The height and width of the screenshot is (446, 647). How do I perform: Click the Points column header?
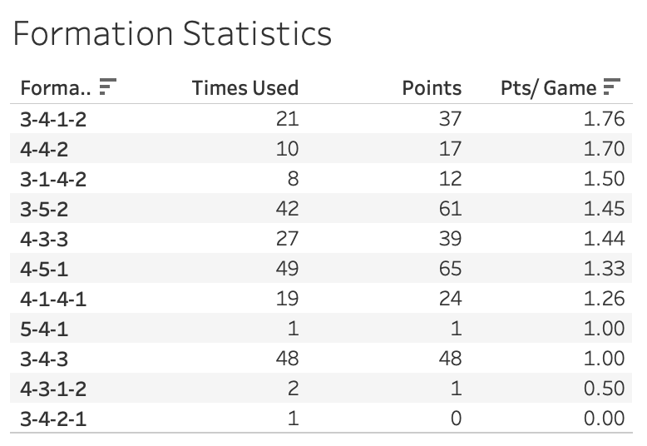pyautogui.click(x=431, y=87)
